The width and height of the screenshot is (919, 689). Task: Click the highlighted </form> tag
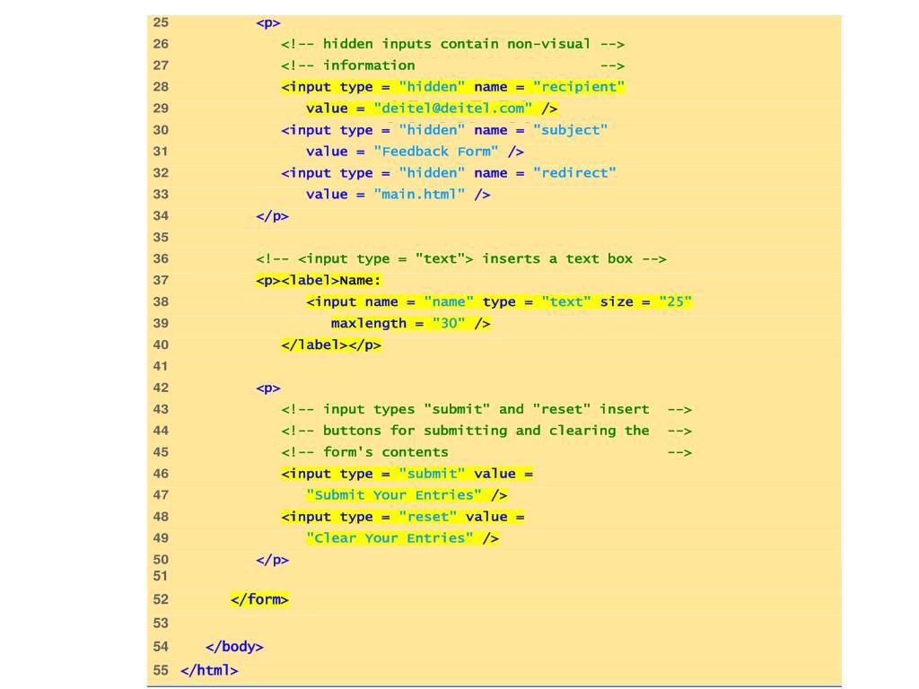coord(259,599)
